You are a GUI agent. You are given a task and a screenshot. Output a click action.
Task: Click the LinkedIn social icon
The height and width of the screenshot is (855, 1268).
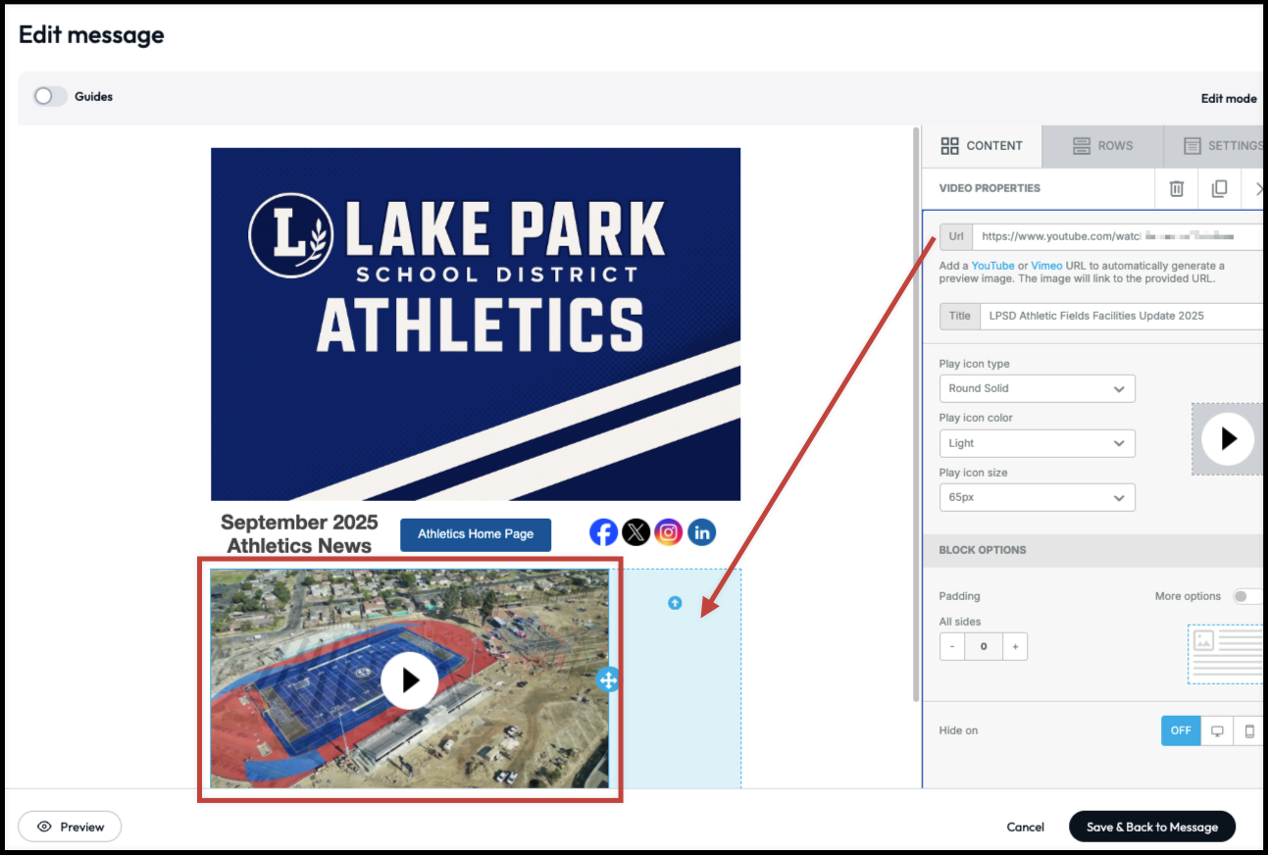coord(701,532)
